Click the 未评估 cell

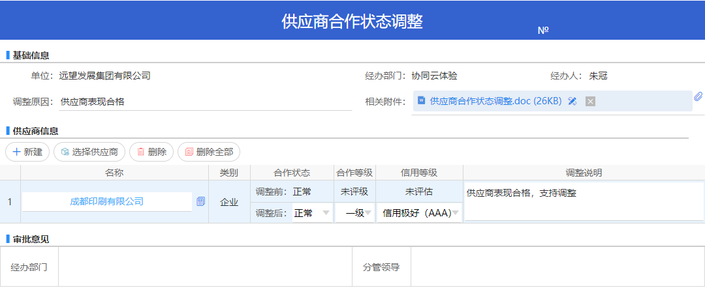419,192
